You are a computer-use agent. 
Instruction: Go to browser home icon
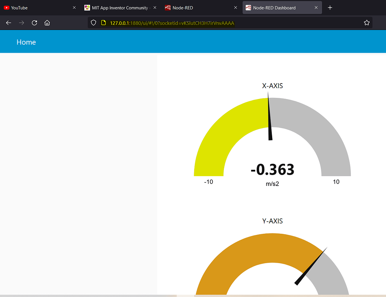tap(47, 23)
